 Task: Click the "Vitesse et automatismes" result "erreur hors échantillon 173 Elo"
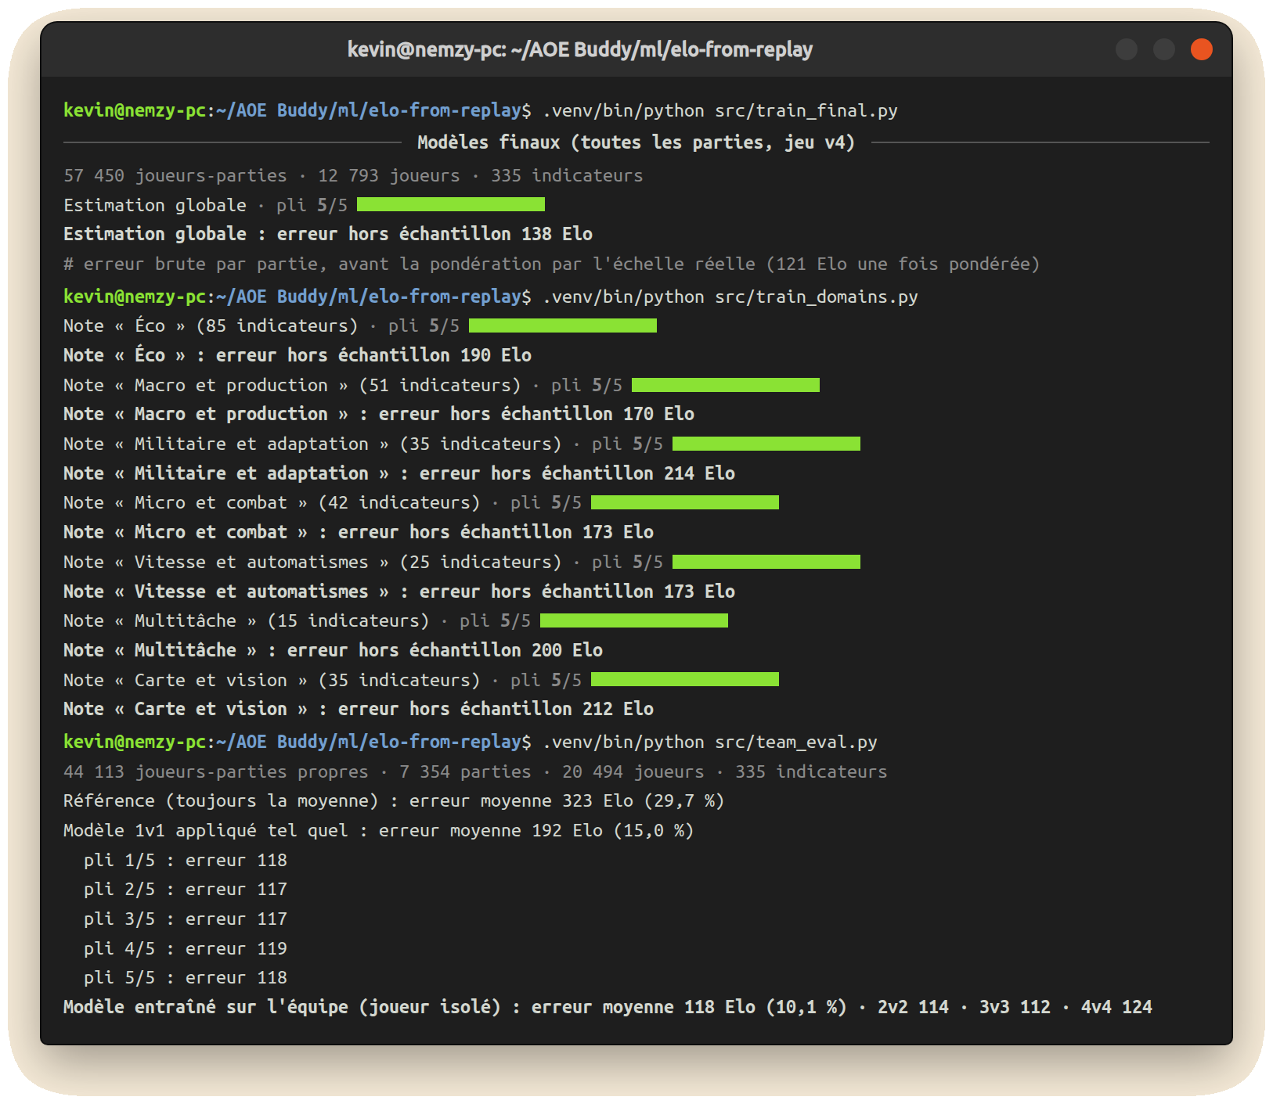(x=577, y=592)
